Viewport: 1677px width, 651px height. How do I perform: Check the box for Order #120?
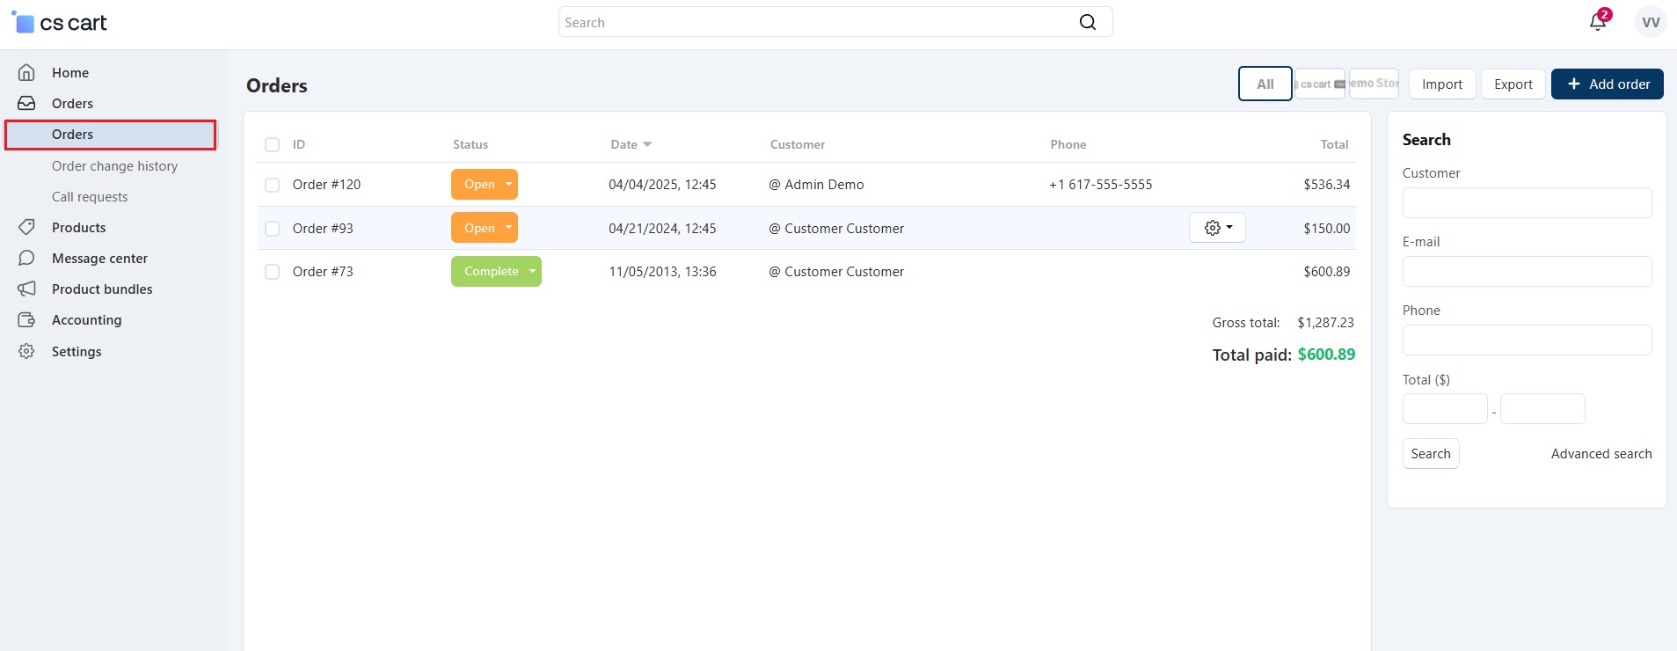click(273, 185)
